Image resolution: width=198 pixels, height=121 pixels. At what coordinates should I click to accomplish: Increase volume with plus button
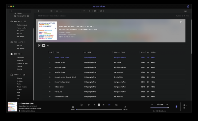tap(167, 105)
